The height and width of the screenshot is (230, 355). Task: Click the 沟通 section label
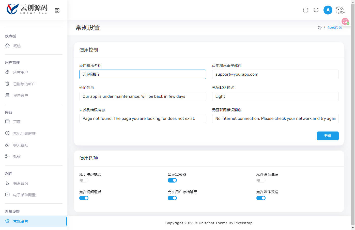[9, 173]
